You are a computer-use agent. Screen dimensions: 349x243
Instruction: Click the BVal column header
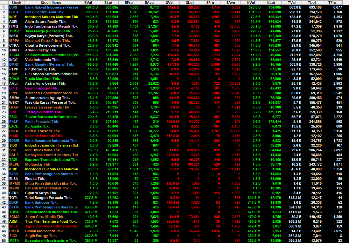(88, 3)
